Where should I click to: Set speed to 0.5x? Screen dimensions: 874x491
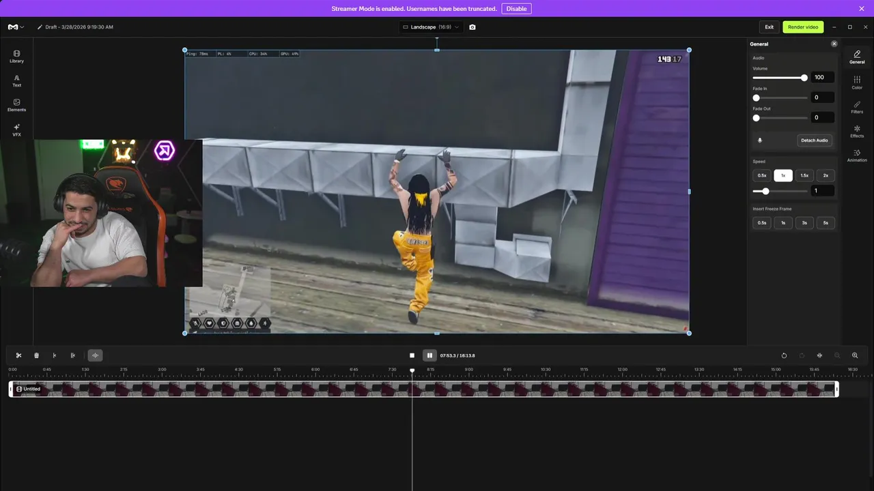pos(762,175)
